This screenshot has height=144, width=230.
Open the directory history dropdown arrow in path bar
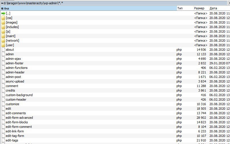(2, 3)
